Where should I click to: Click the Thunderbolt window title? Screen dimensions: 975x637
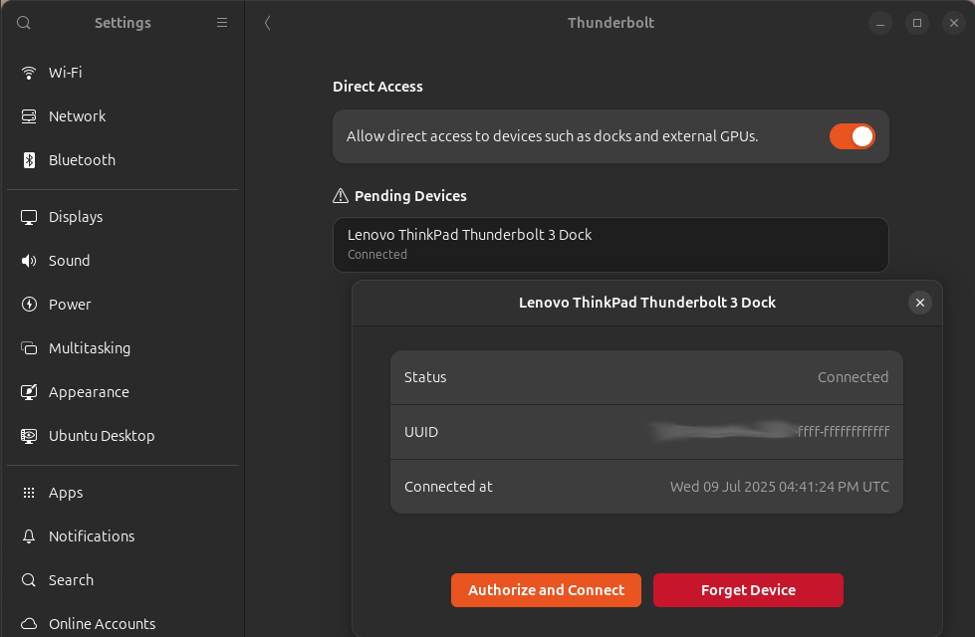[x=610, y=23]
